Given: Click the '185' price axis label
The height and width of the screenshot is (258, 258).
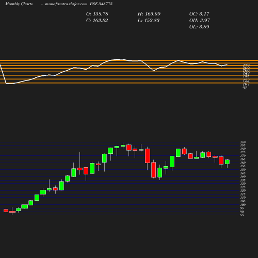Looking at the screenshot, I should (x=243, y=146).
